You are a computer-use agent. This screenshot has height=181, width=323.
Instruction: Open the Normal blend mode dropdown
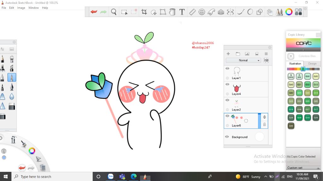(x=243, y=60)
